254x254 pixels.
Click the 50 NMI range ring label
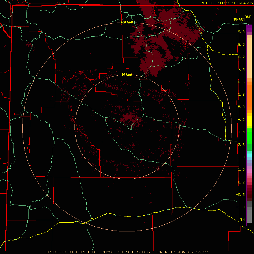coord(127,75)
